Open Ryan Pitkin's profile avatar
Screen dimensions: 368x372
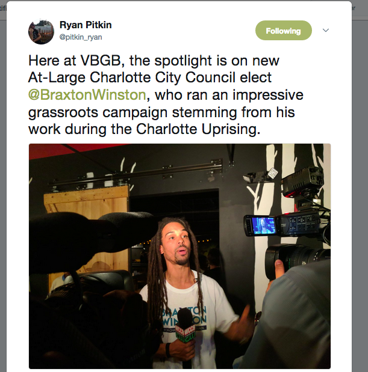pos(41,32)
